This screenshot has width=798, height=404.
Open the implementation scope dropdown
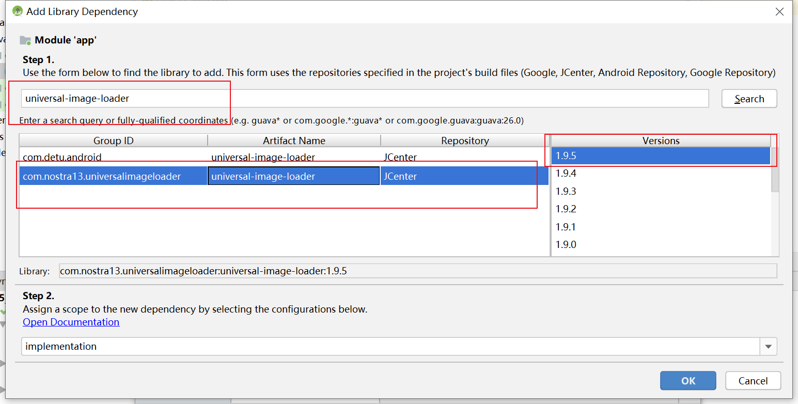click(x=768, y=346)
